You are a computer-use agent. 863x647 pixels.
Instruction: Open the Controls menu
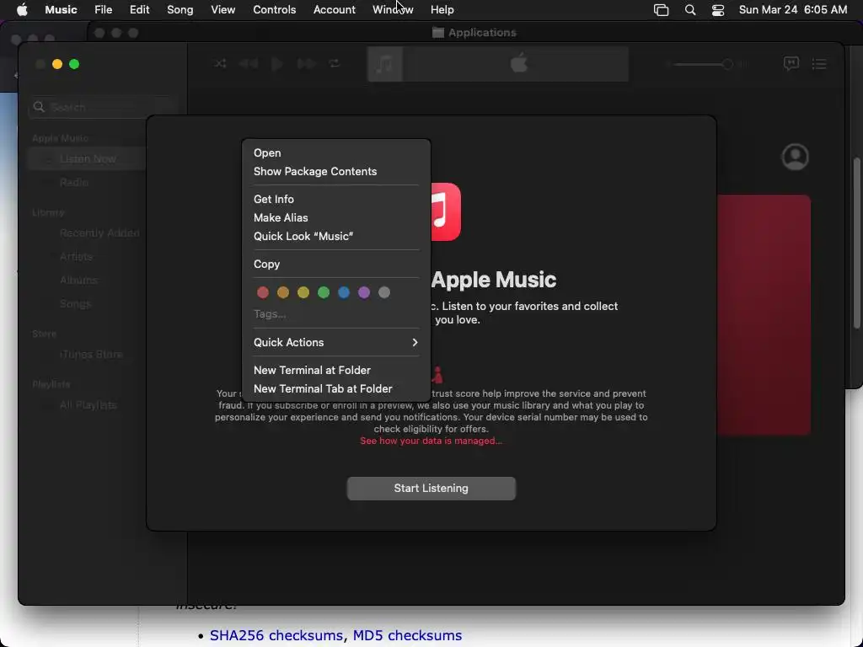point(274,9)
